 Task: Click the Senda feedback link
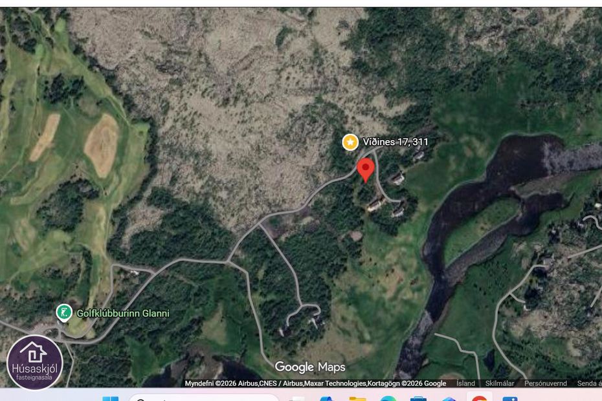589,384
